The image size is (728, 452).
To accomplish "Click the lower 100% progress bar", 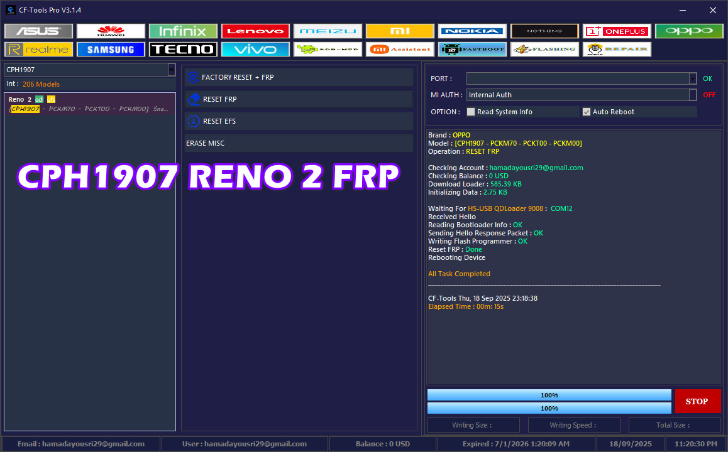I will (549, 408).
